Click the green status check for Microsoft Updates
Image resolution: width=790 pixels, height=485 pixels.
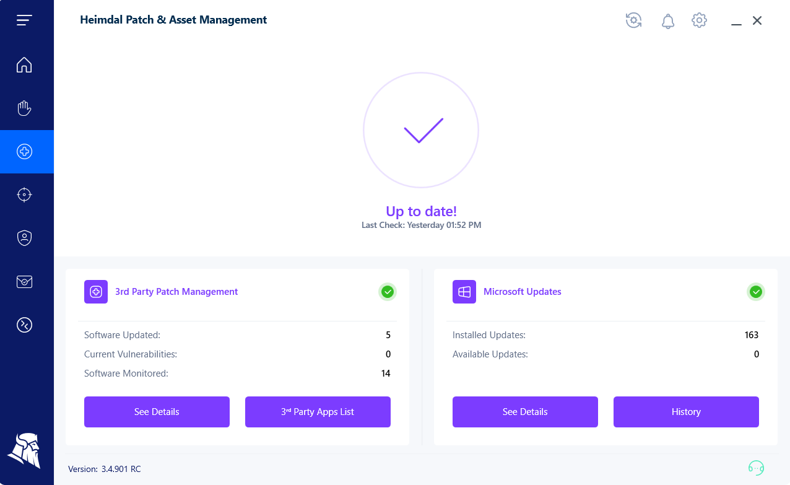coord(756,292)
